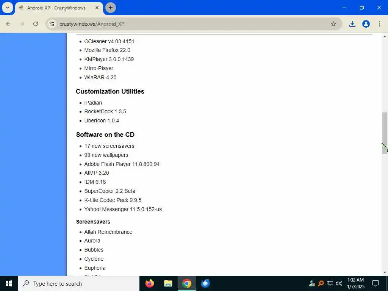Click 'AIMP 3.20' list item
Screen dimensions: 388x291
[97, 173]
